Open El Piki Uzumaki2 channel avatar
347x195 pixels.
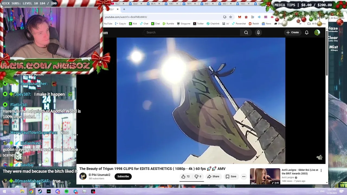tap(83, 176)
